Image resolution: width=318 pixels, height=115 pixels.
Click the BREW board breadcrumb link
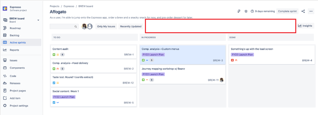tap(86, 6)
